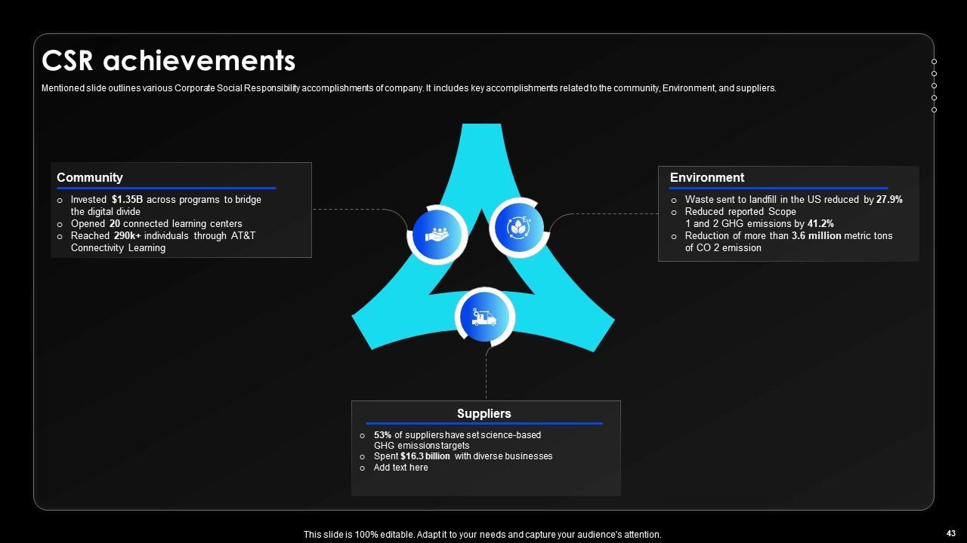Select the Environment heading

click(707, 178)
